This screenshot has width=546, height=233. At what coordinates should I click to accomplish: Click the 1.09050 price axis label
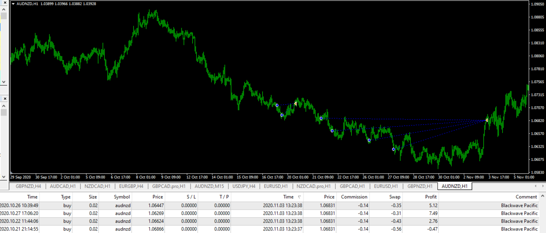click(538, 4)
